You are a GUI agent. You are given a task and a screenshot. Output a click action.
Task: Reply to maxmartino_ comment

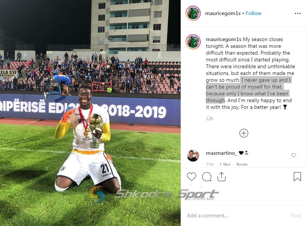point(242,164)
